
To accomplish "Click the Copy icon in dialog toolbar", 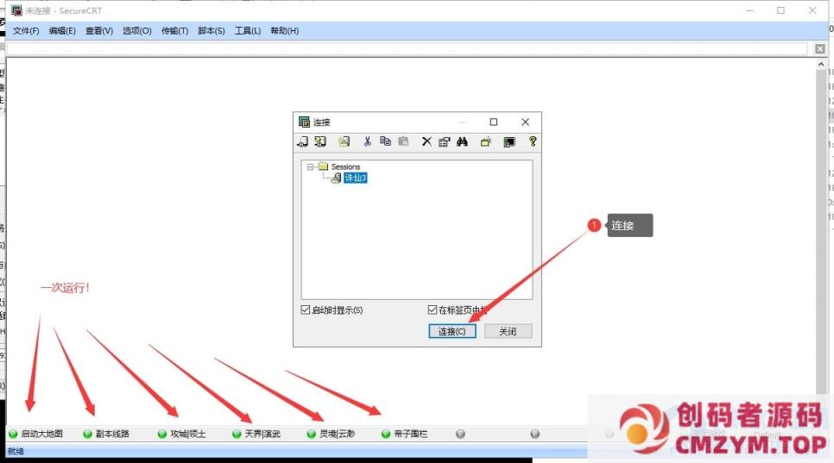I will click(x=386, y=141).
